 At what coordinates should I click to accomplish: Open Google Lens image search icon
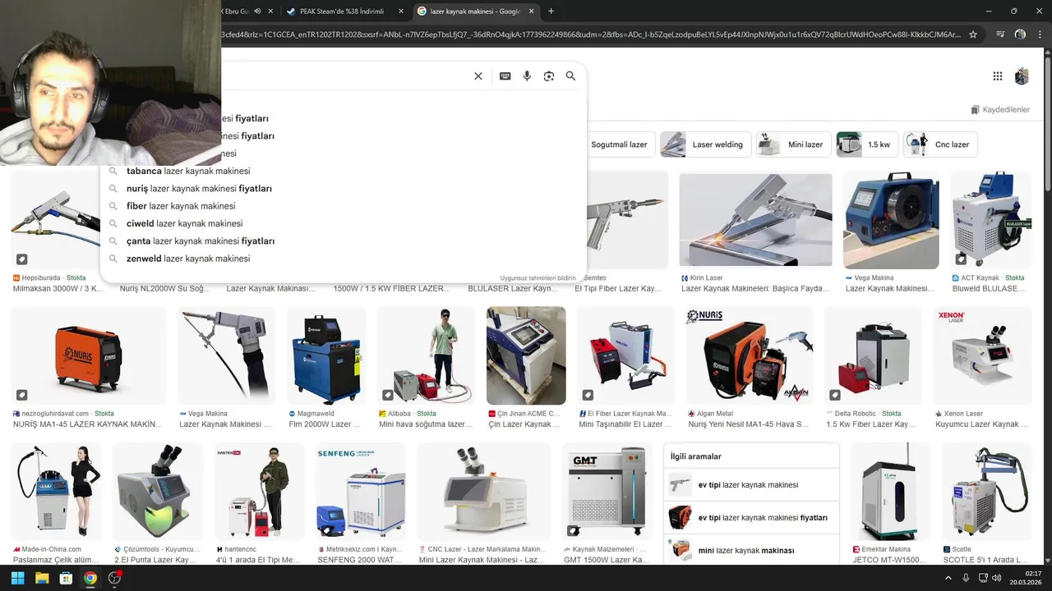coord(549,76)
